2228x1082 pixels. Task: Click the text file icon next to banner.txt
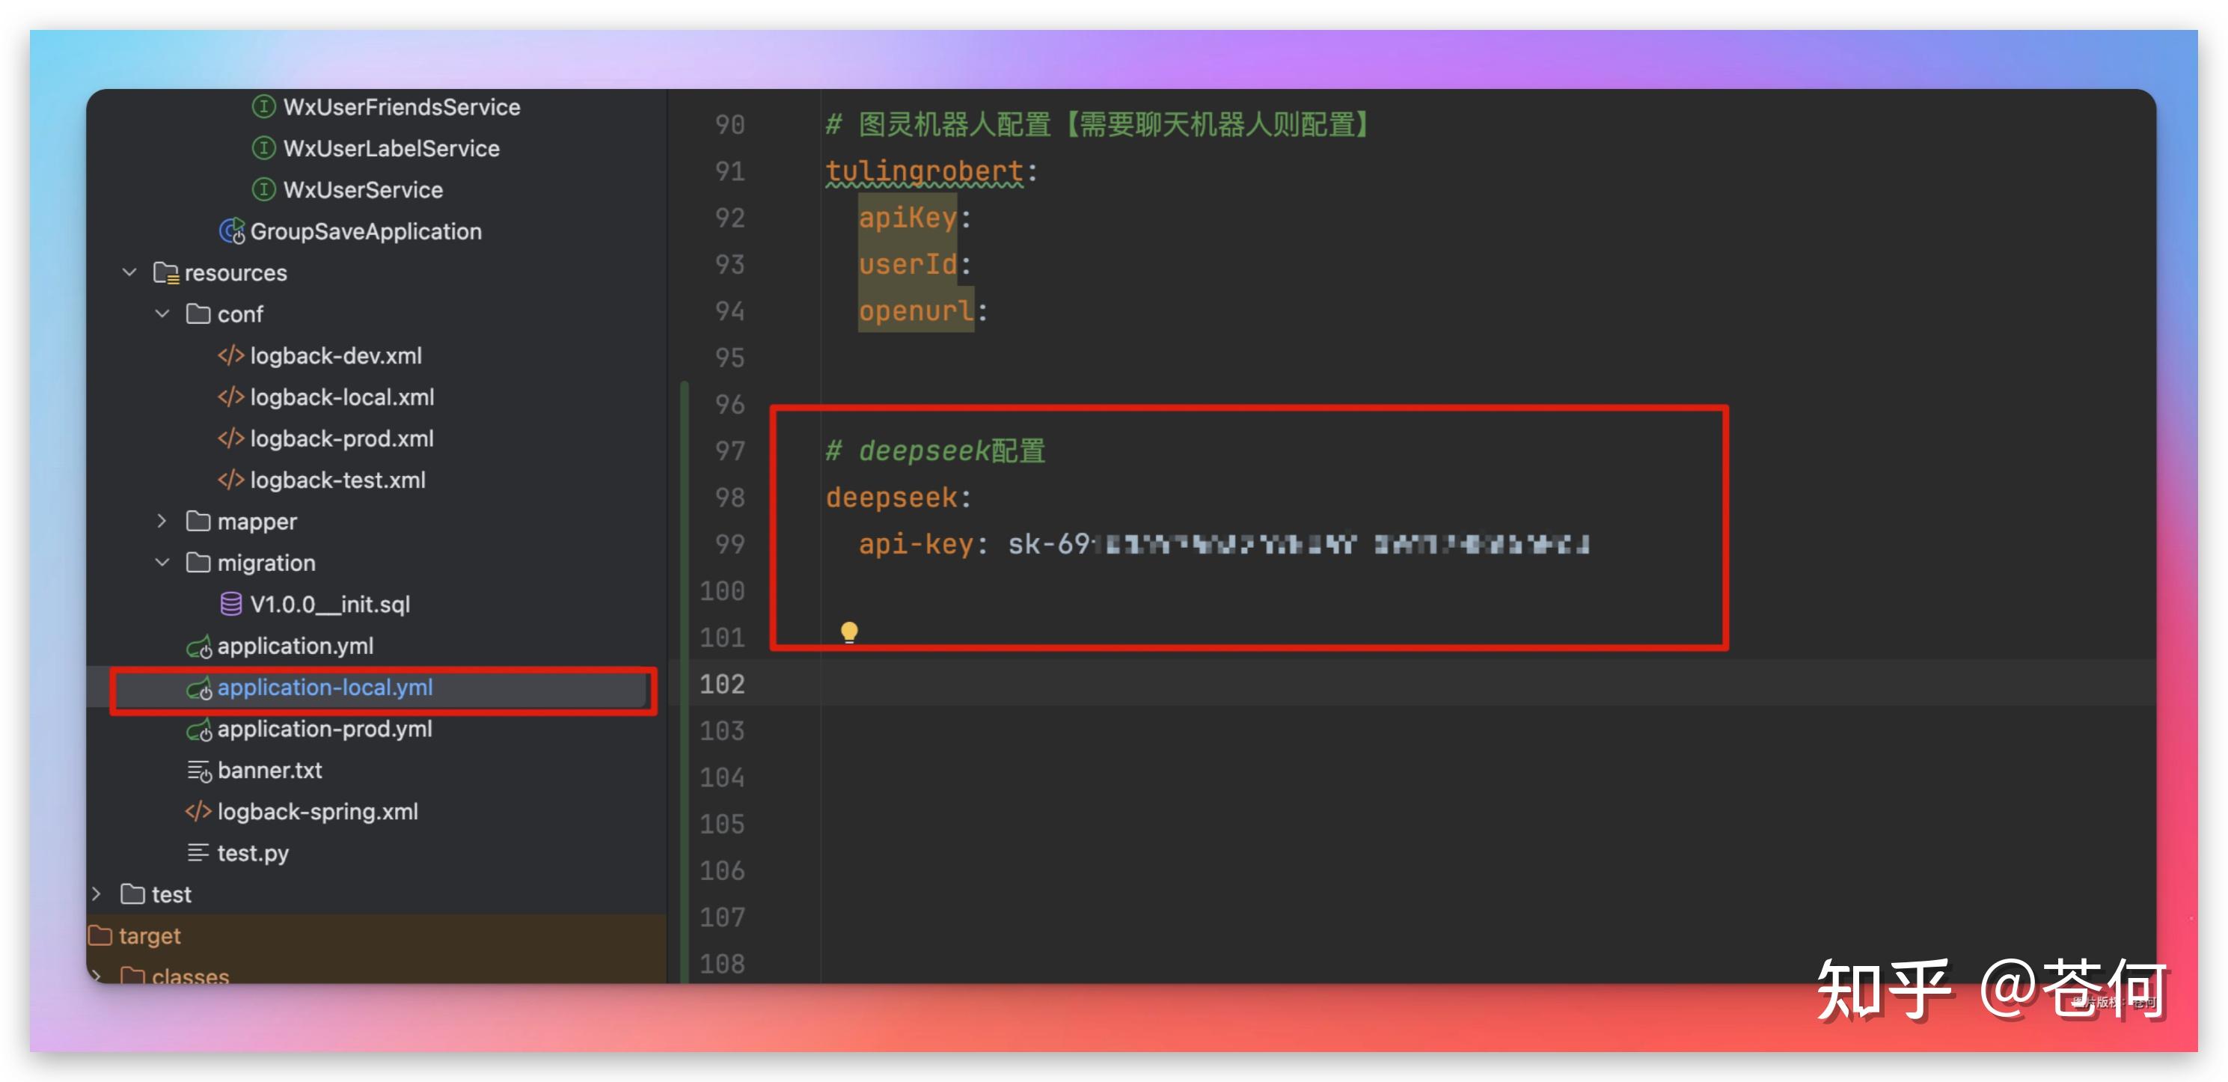pyautogui.click(x=198, y=770)
